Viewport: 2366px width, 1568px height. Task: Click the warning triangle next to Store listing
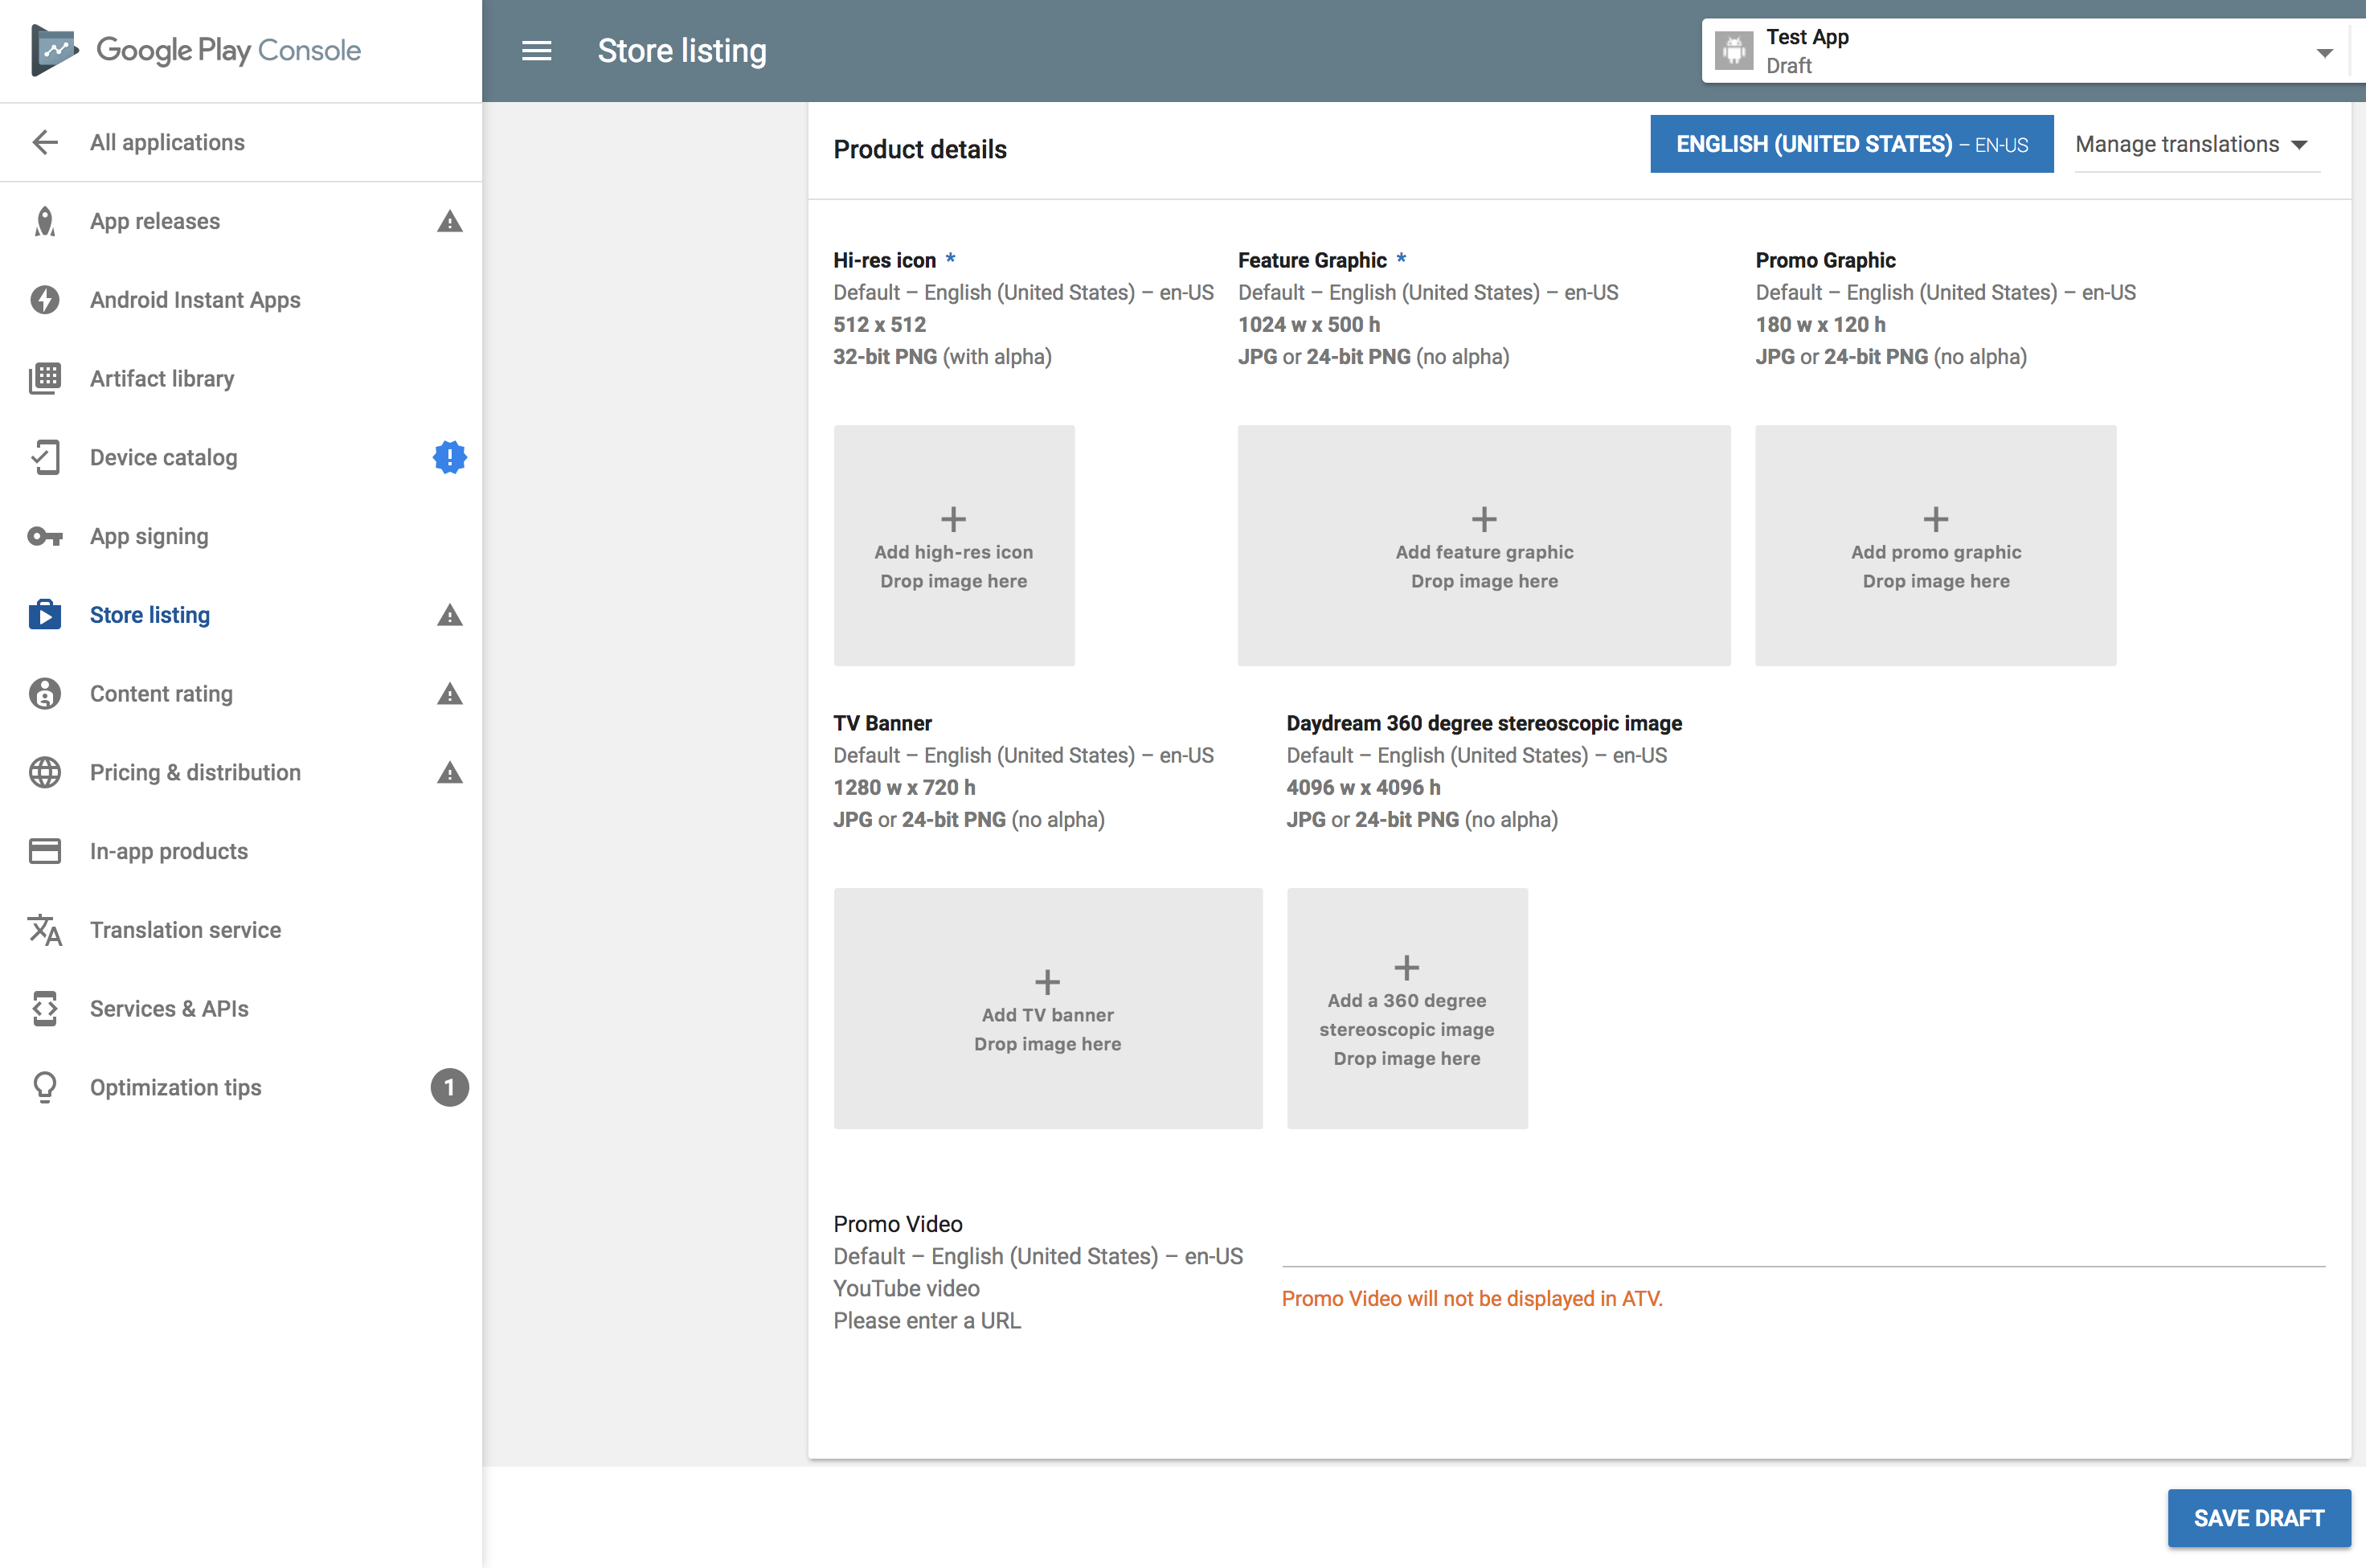[x=449, y=615]
